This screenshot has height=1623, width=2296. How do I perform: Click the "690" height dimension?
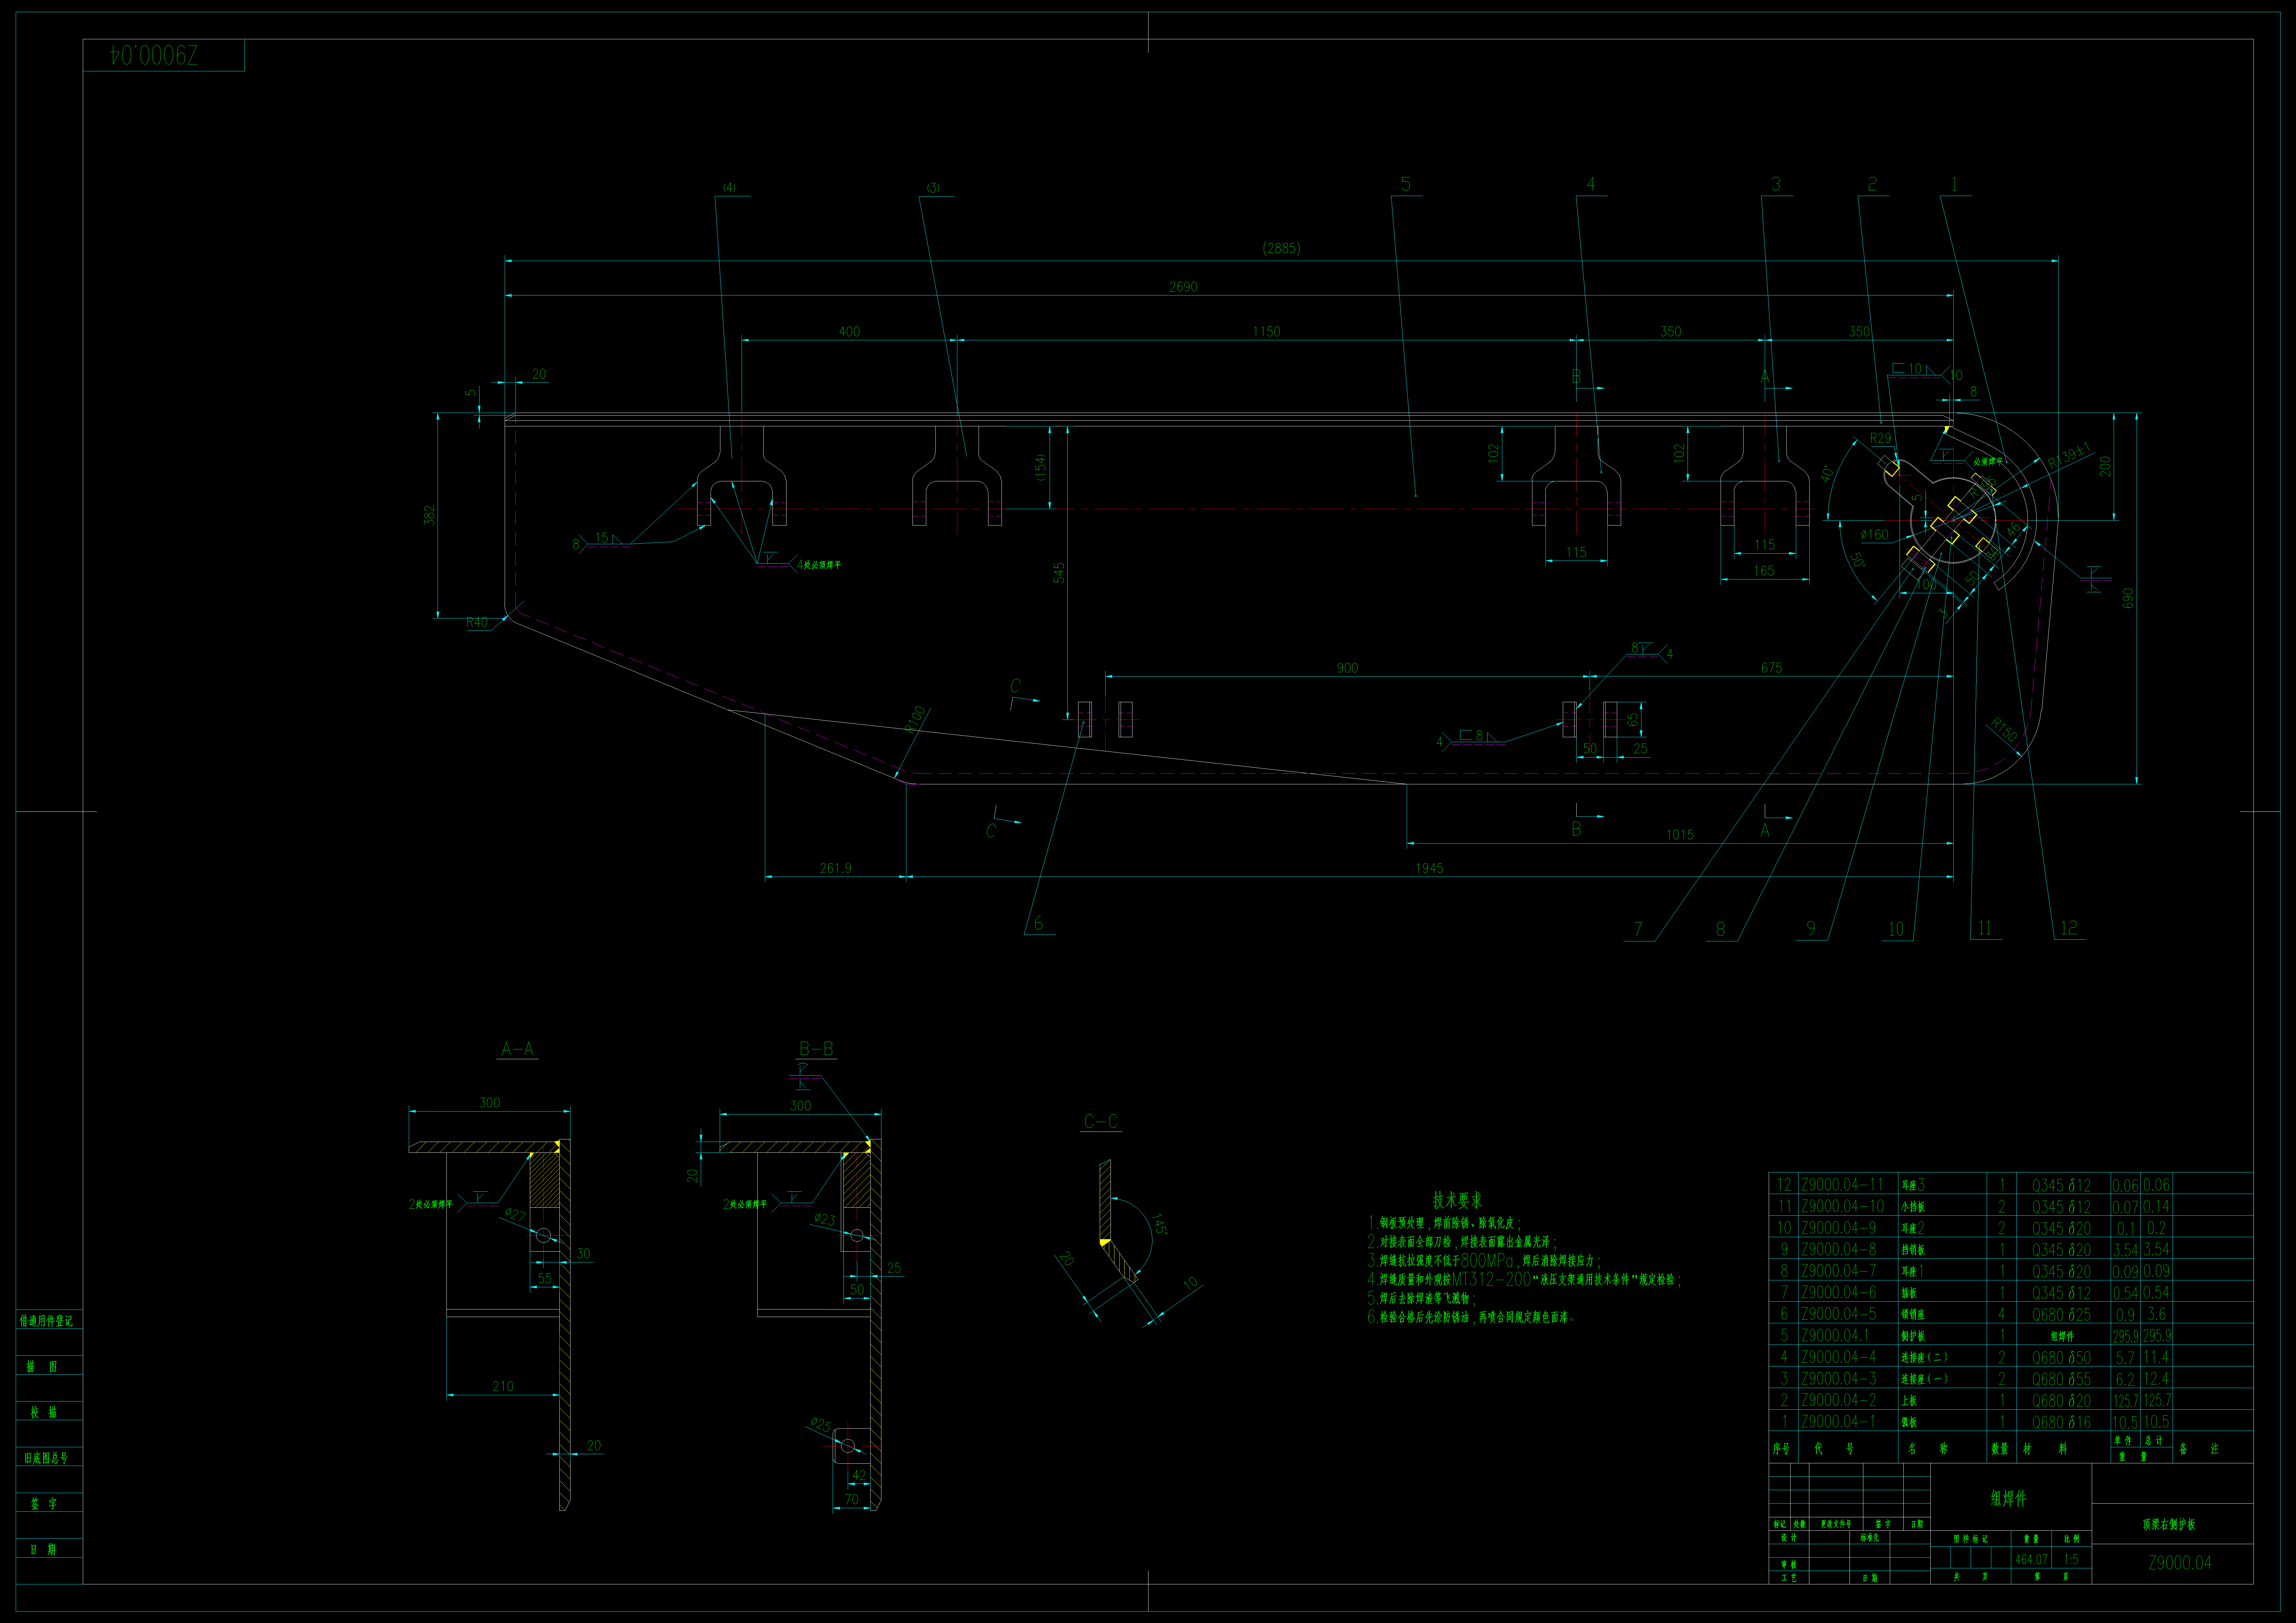pyautogui.click(x=2128, y=598)
